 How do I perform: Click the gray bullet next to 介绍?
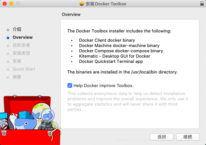point(8,30)
